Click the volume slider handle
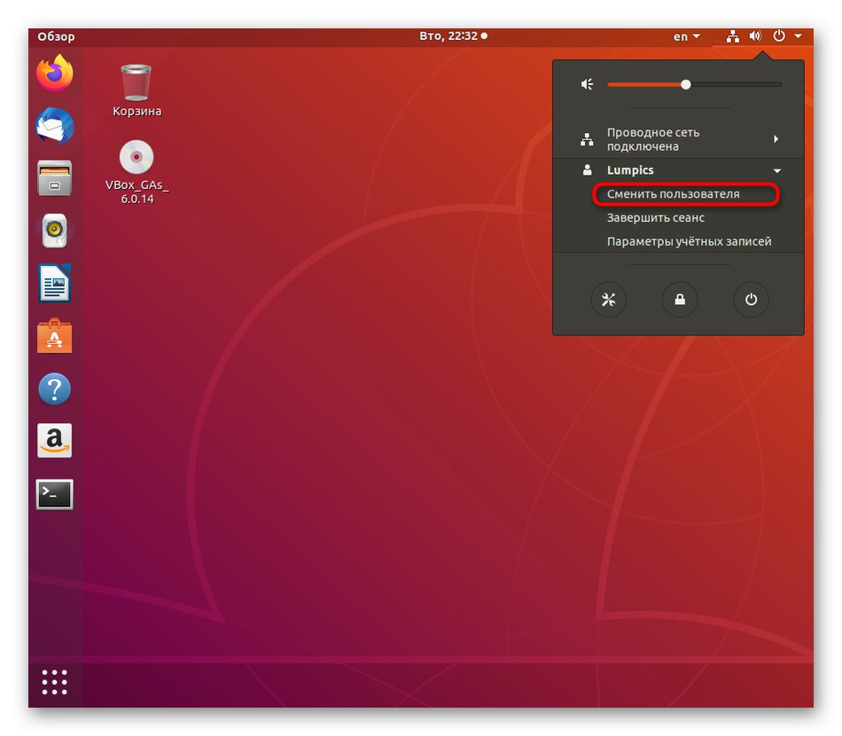 click(x=686, y=84)
